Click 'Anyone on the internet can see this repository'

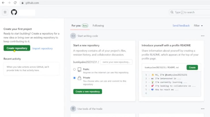click(106, 73)
